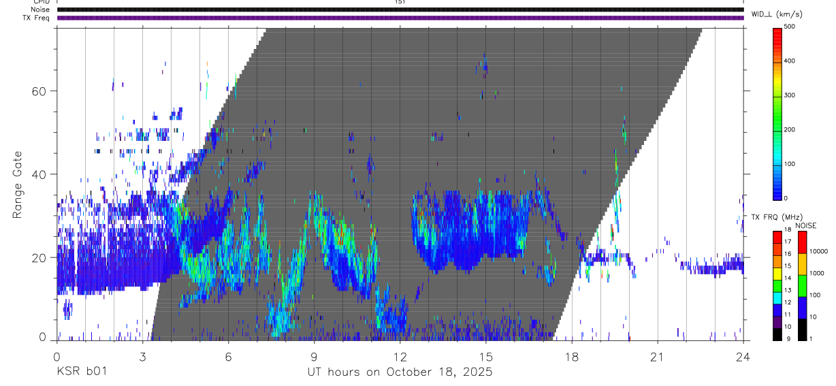
Task: Click the cyan 12–13 MHz frequency swatch
Action: coord(777,298)
